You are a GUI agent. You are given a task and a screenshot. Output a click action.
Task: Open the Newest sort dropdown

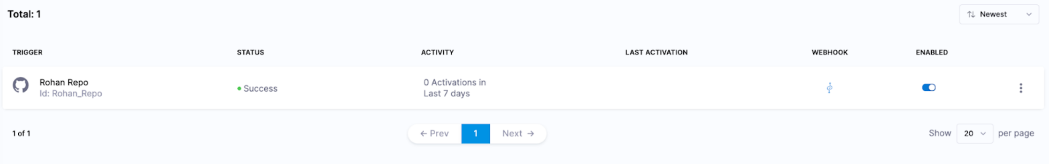pyautogui.click(x=998, y=14)
